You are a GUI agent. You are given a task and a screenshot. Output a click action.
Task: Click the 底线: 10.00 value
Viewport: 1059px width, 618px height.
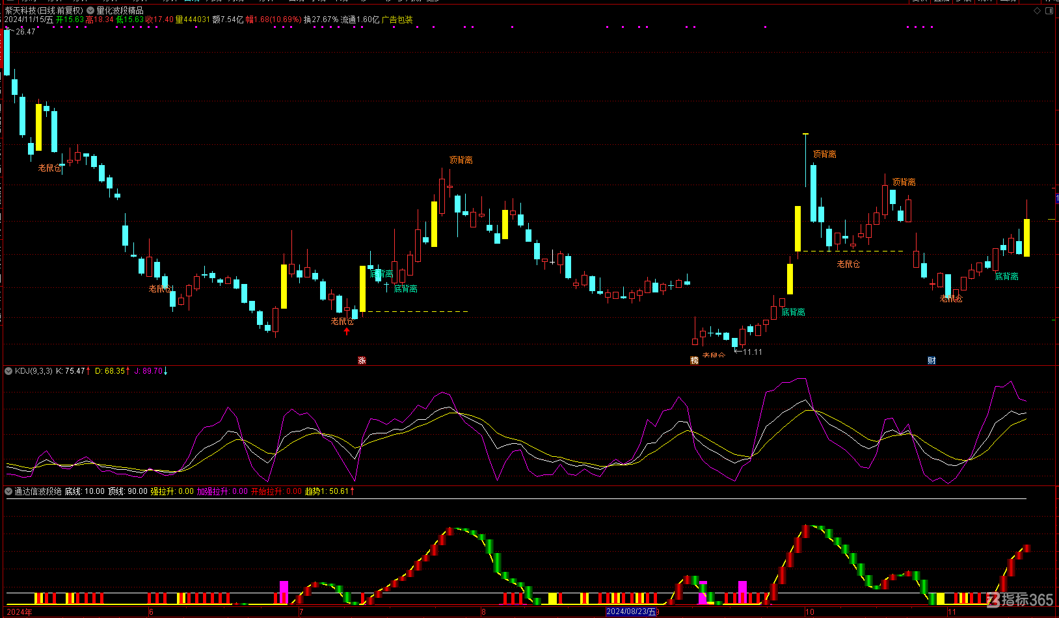point(85,491)
